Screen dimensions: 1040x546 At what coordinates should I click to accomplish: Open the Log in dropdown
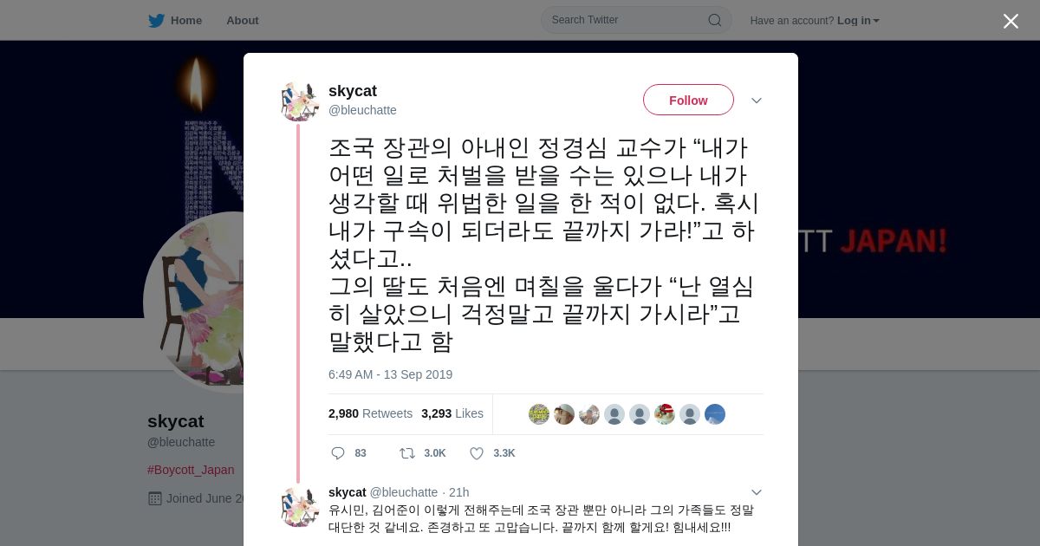click(x=858, y=21)
